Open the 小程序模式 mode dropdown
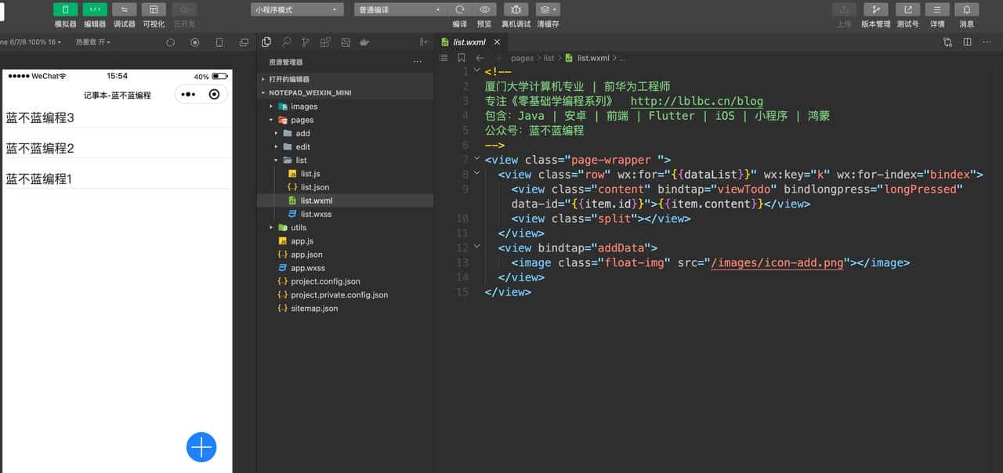Screen dimensions: 1003x473 (x=296, y=9)
